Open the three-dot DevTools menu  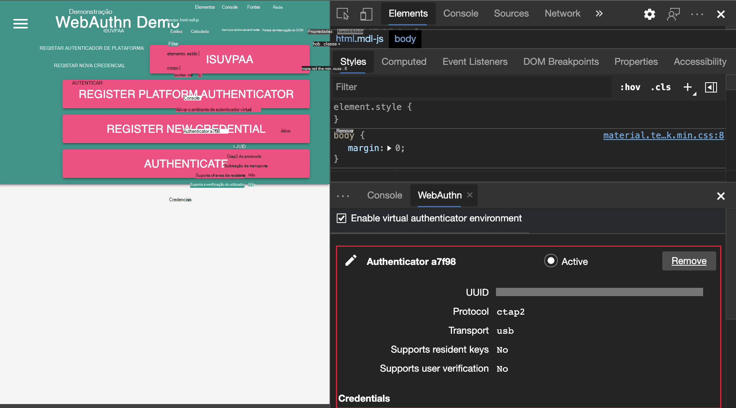(696, 14)
